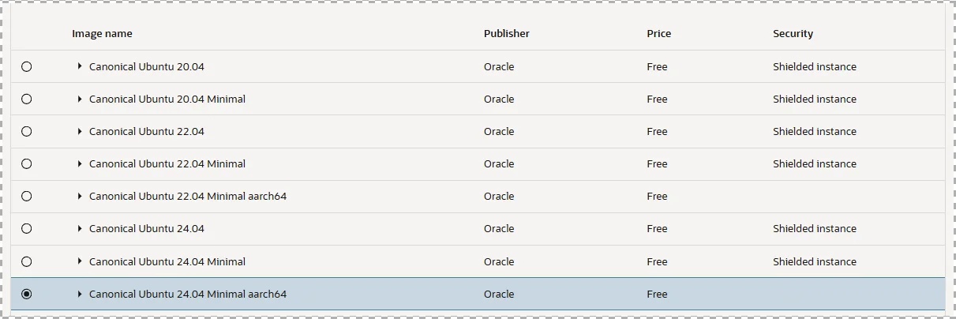The width and height of the screenshot is (956, 319).
Task: Click the text Canonical Ubuntu 20.04
Action: 147,67
